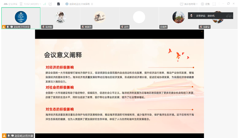The image size is (239, 138).
Task: Click the muted mic under the blank white avatar
Action: coord(122,27)
